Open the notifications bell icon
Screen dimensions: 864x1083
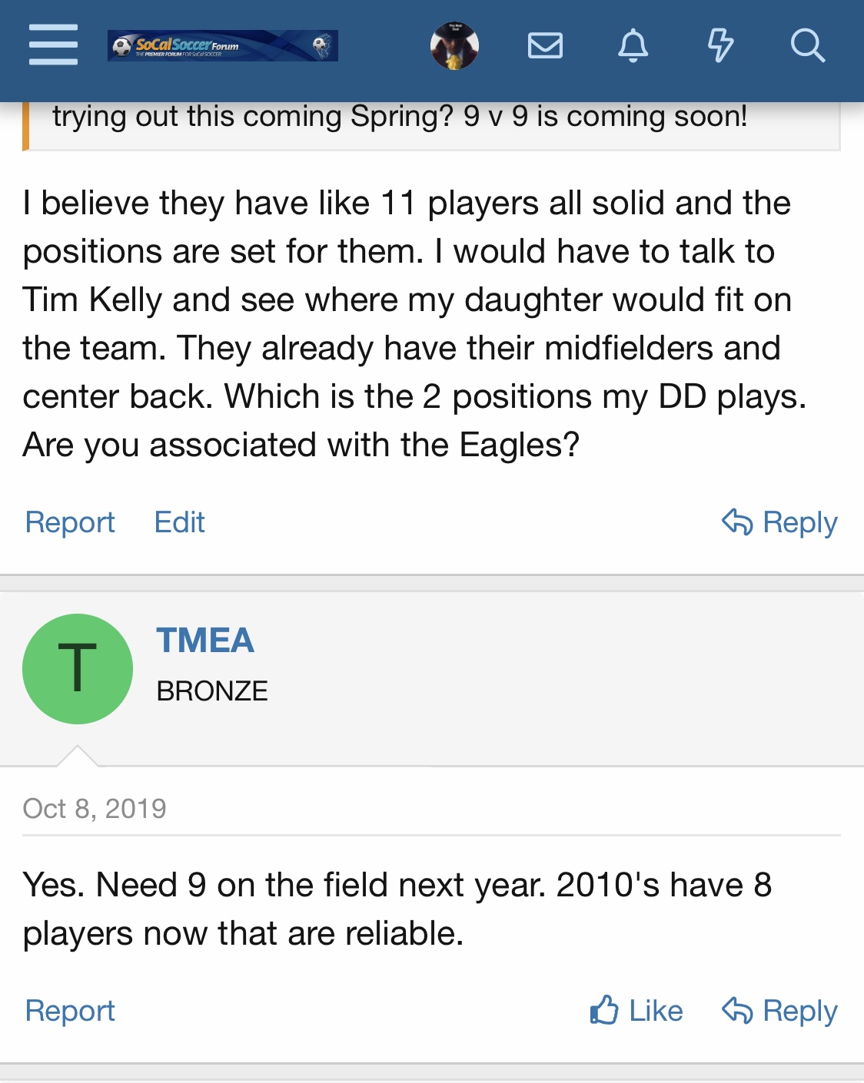[x=633, y=46]
